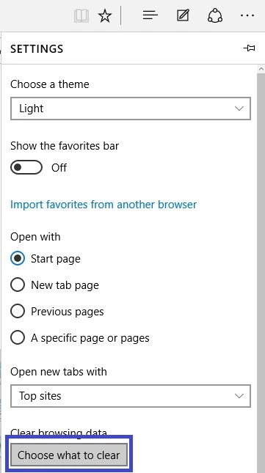Select A specific page or pages option

18,338
